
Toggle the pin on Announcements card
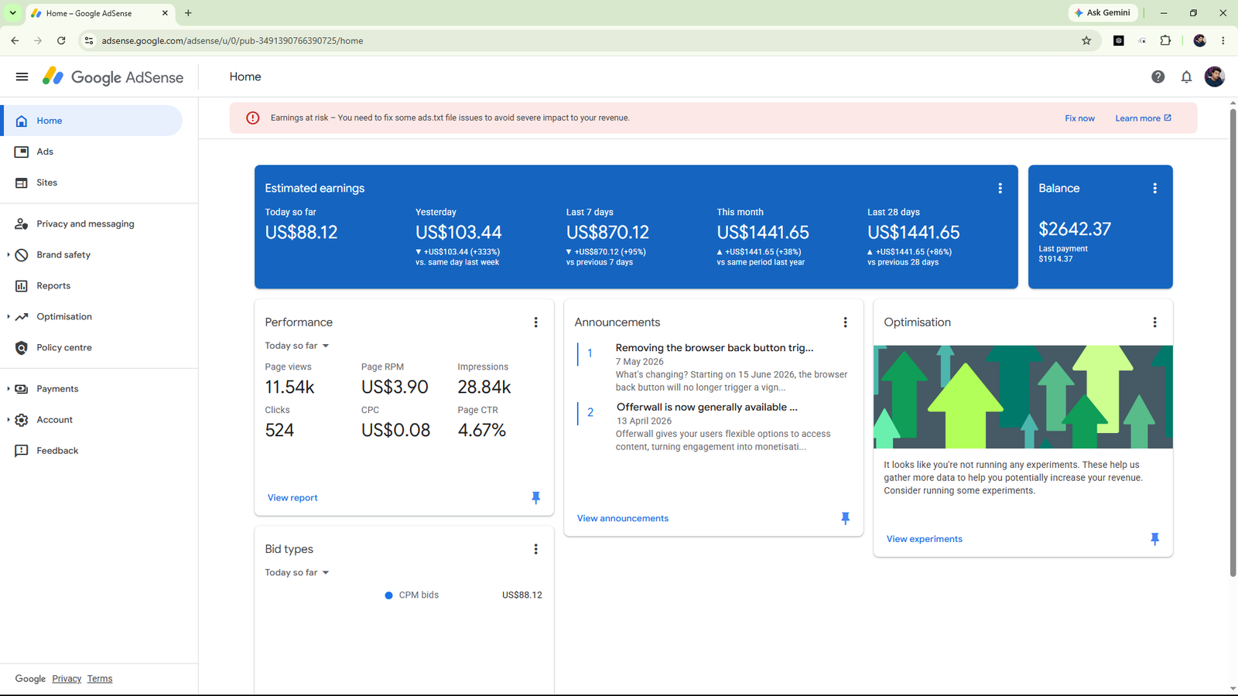(x=845, y=518)
